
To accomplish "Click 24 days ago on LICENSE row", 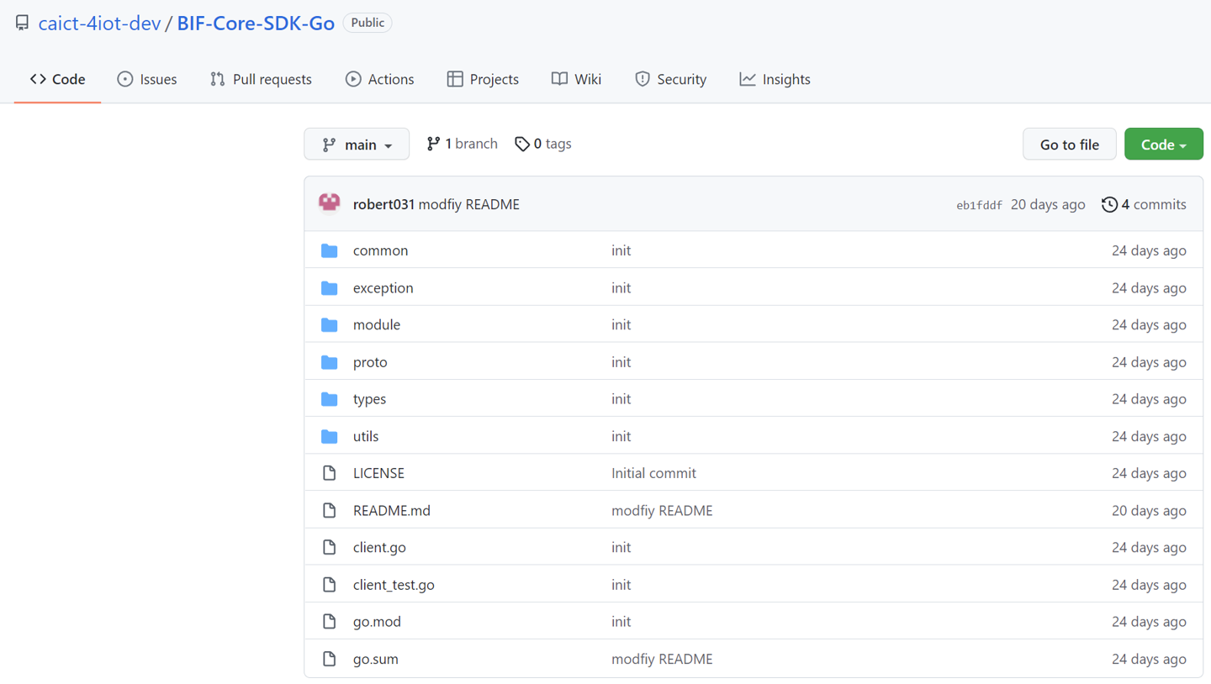I will tap(1149, 473).
